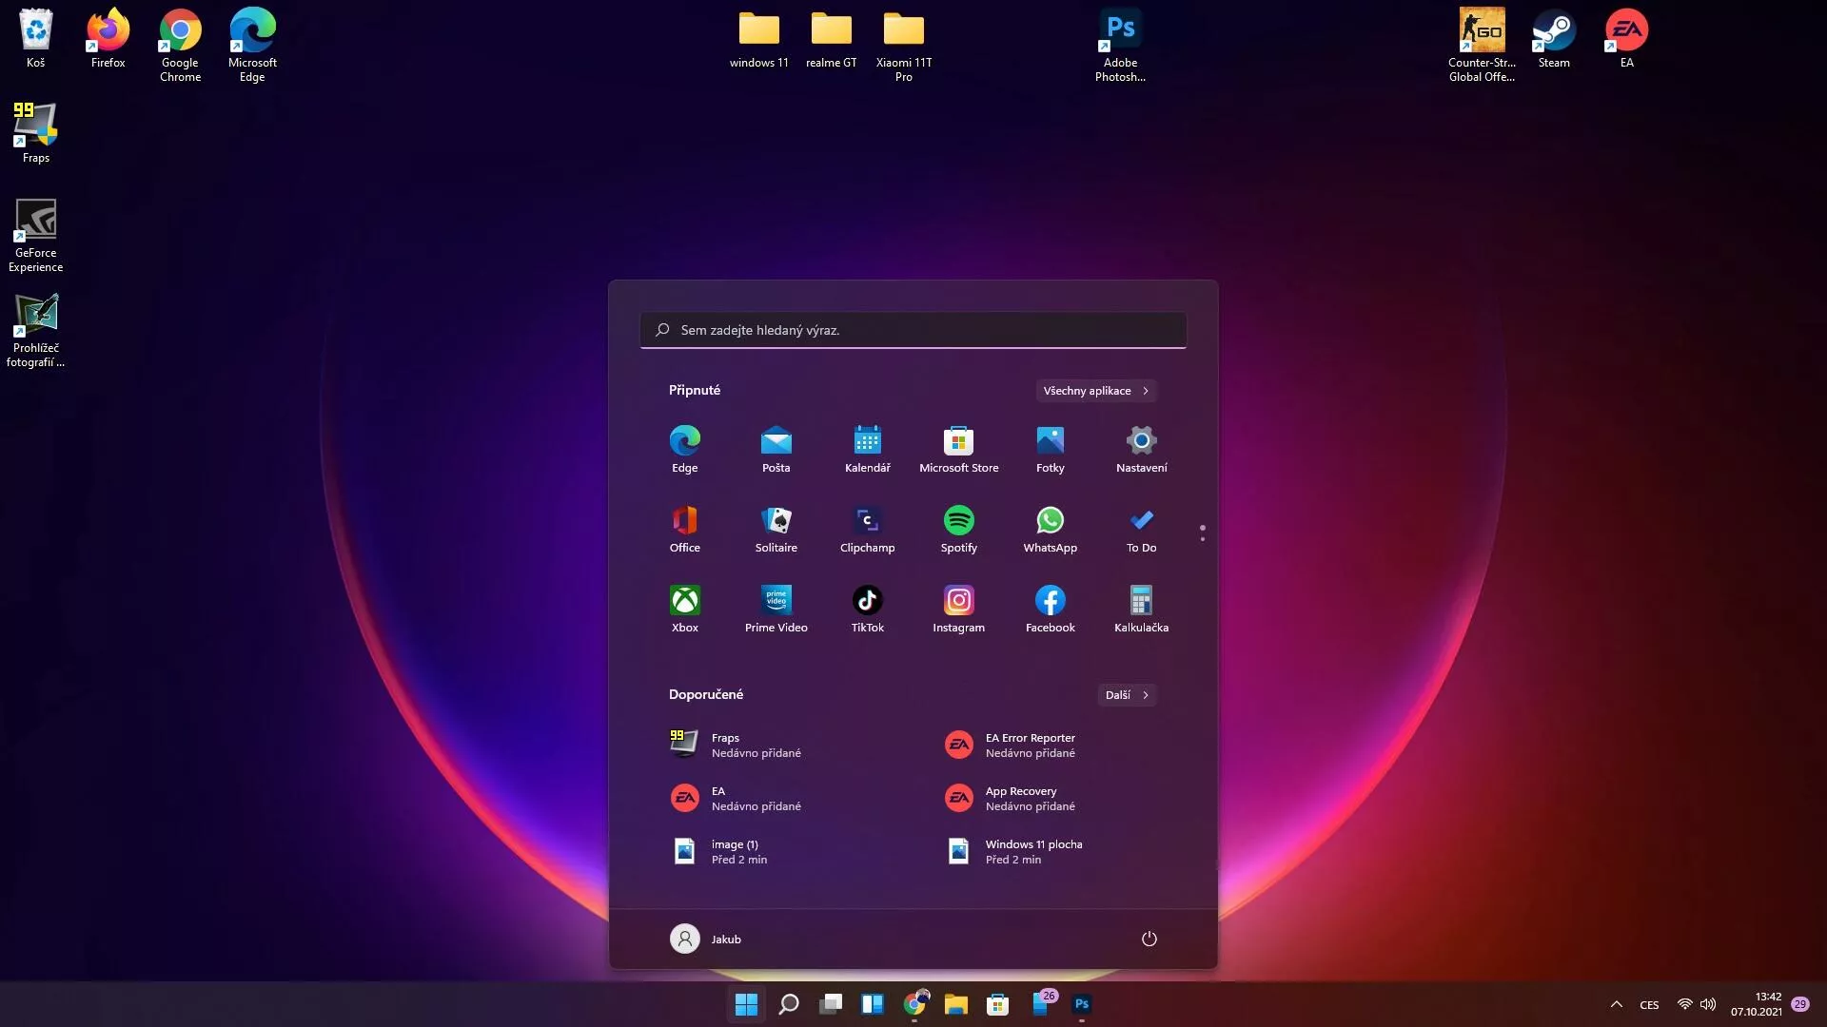
Task: Select Google Chrome desktop shortcut
Action: coord(180,46)
